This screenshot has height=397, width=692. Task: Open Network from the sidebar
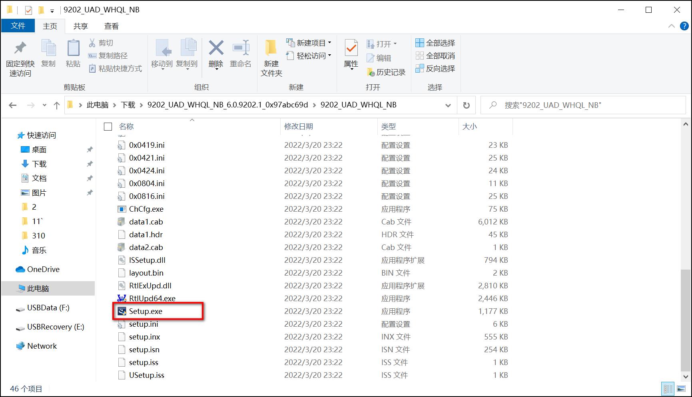pos(42,345)
